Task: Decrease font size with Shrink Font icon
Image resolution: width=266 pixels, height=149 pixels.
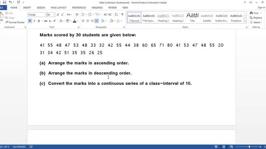Action: pyautogui.click(x=62, y=15)
